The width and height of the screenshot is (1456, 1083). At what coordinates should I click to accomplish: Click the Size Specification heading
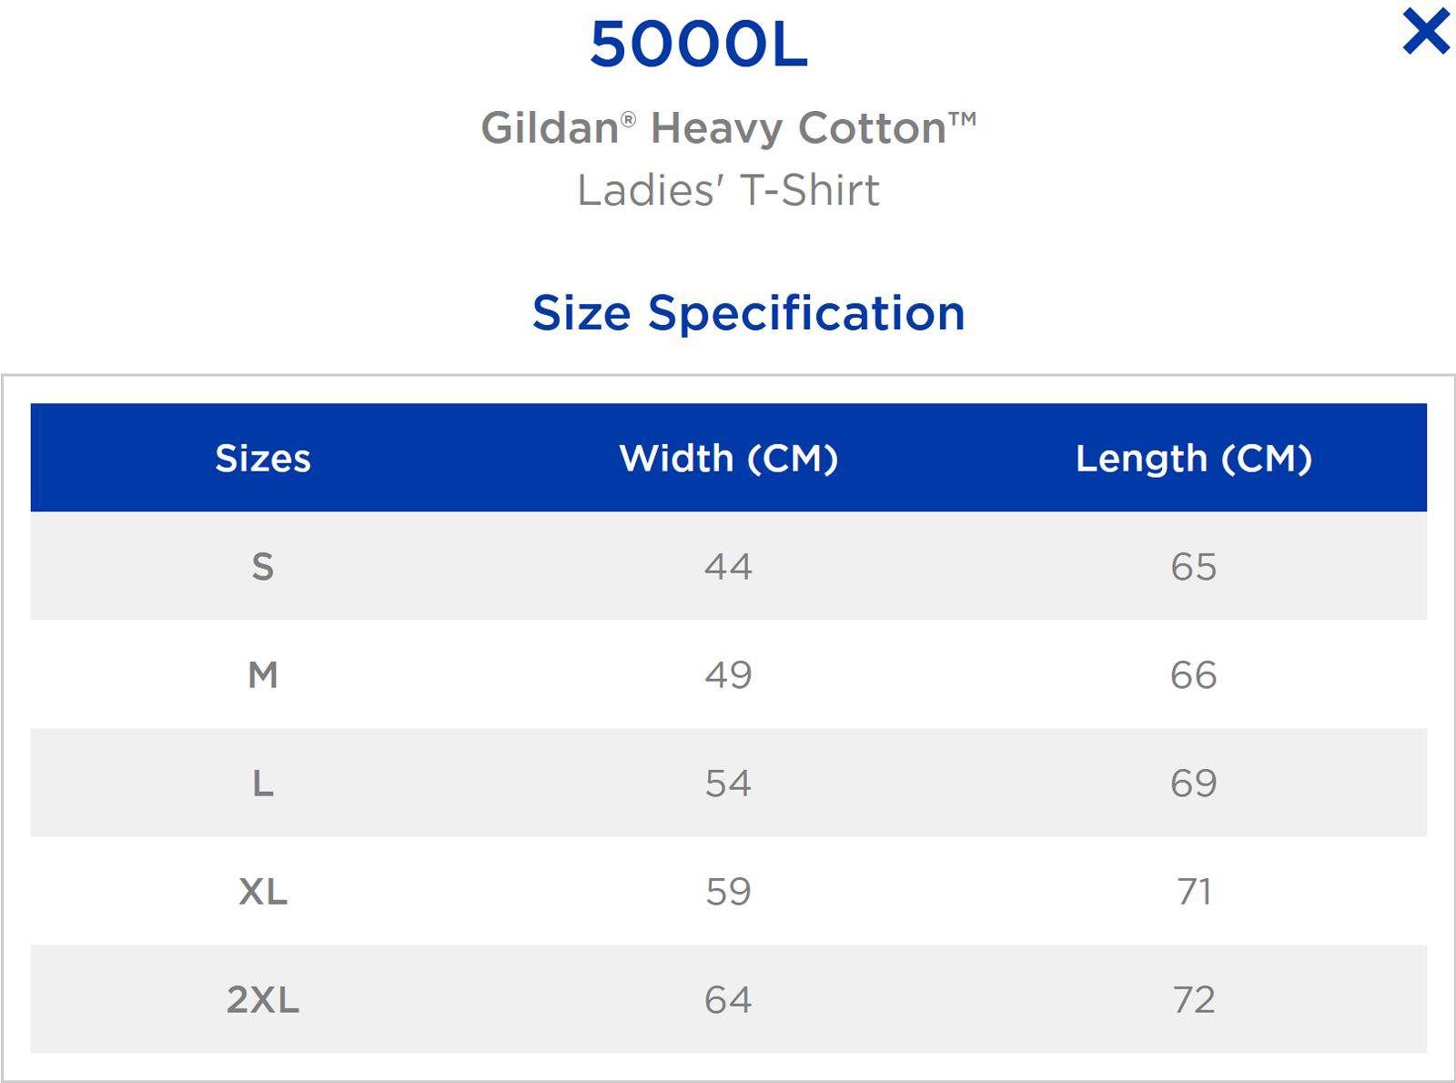(748, 313)
